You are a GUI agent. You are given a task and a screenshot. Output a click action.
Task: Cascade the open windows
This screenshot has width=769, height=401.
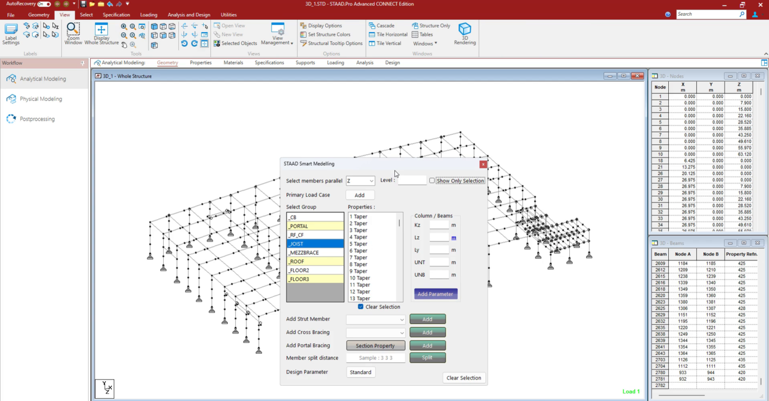(384, 26)
